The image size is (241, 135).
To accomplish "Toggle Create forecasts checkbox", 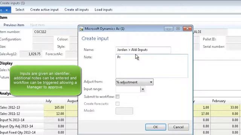I will pos(117,103).
